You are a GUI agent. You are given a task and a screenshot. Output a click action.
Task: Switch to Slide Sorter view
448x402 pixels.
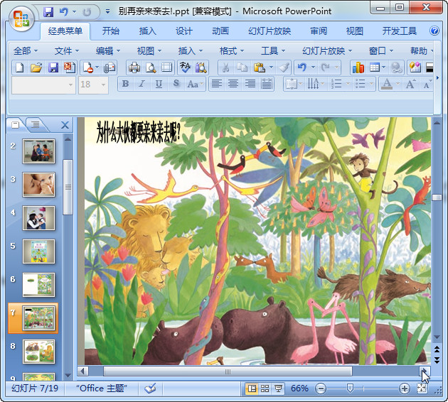click(265, 389)
